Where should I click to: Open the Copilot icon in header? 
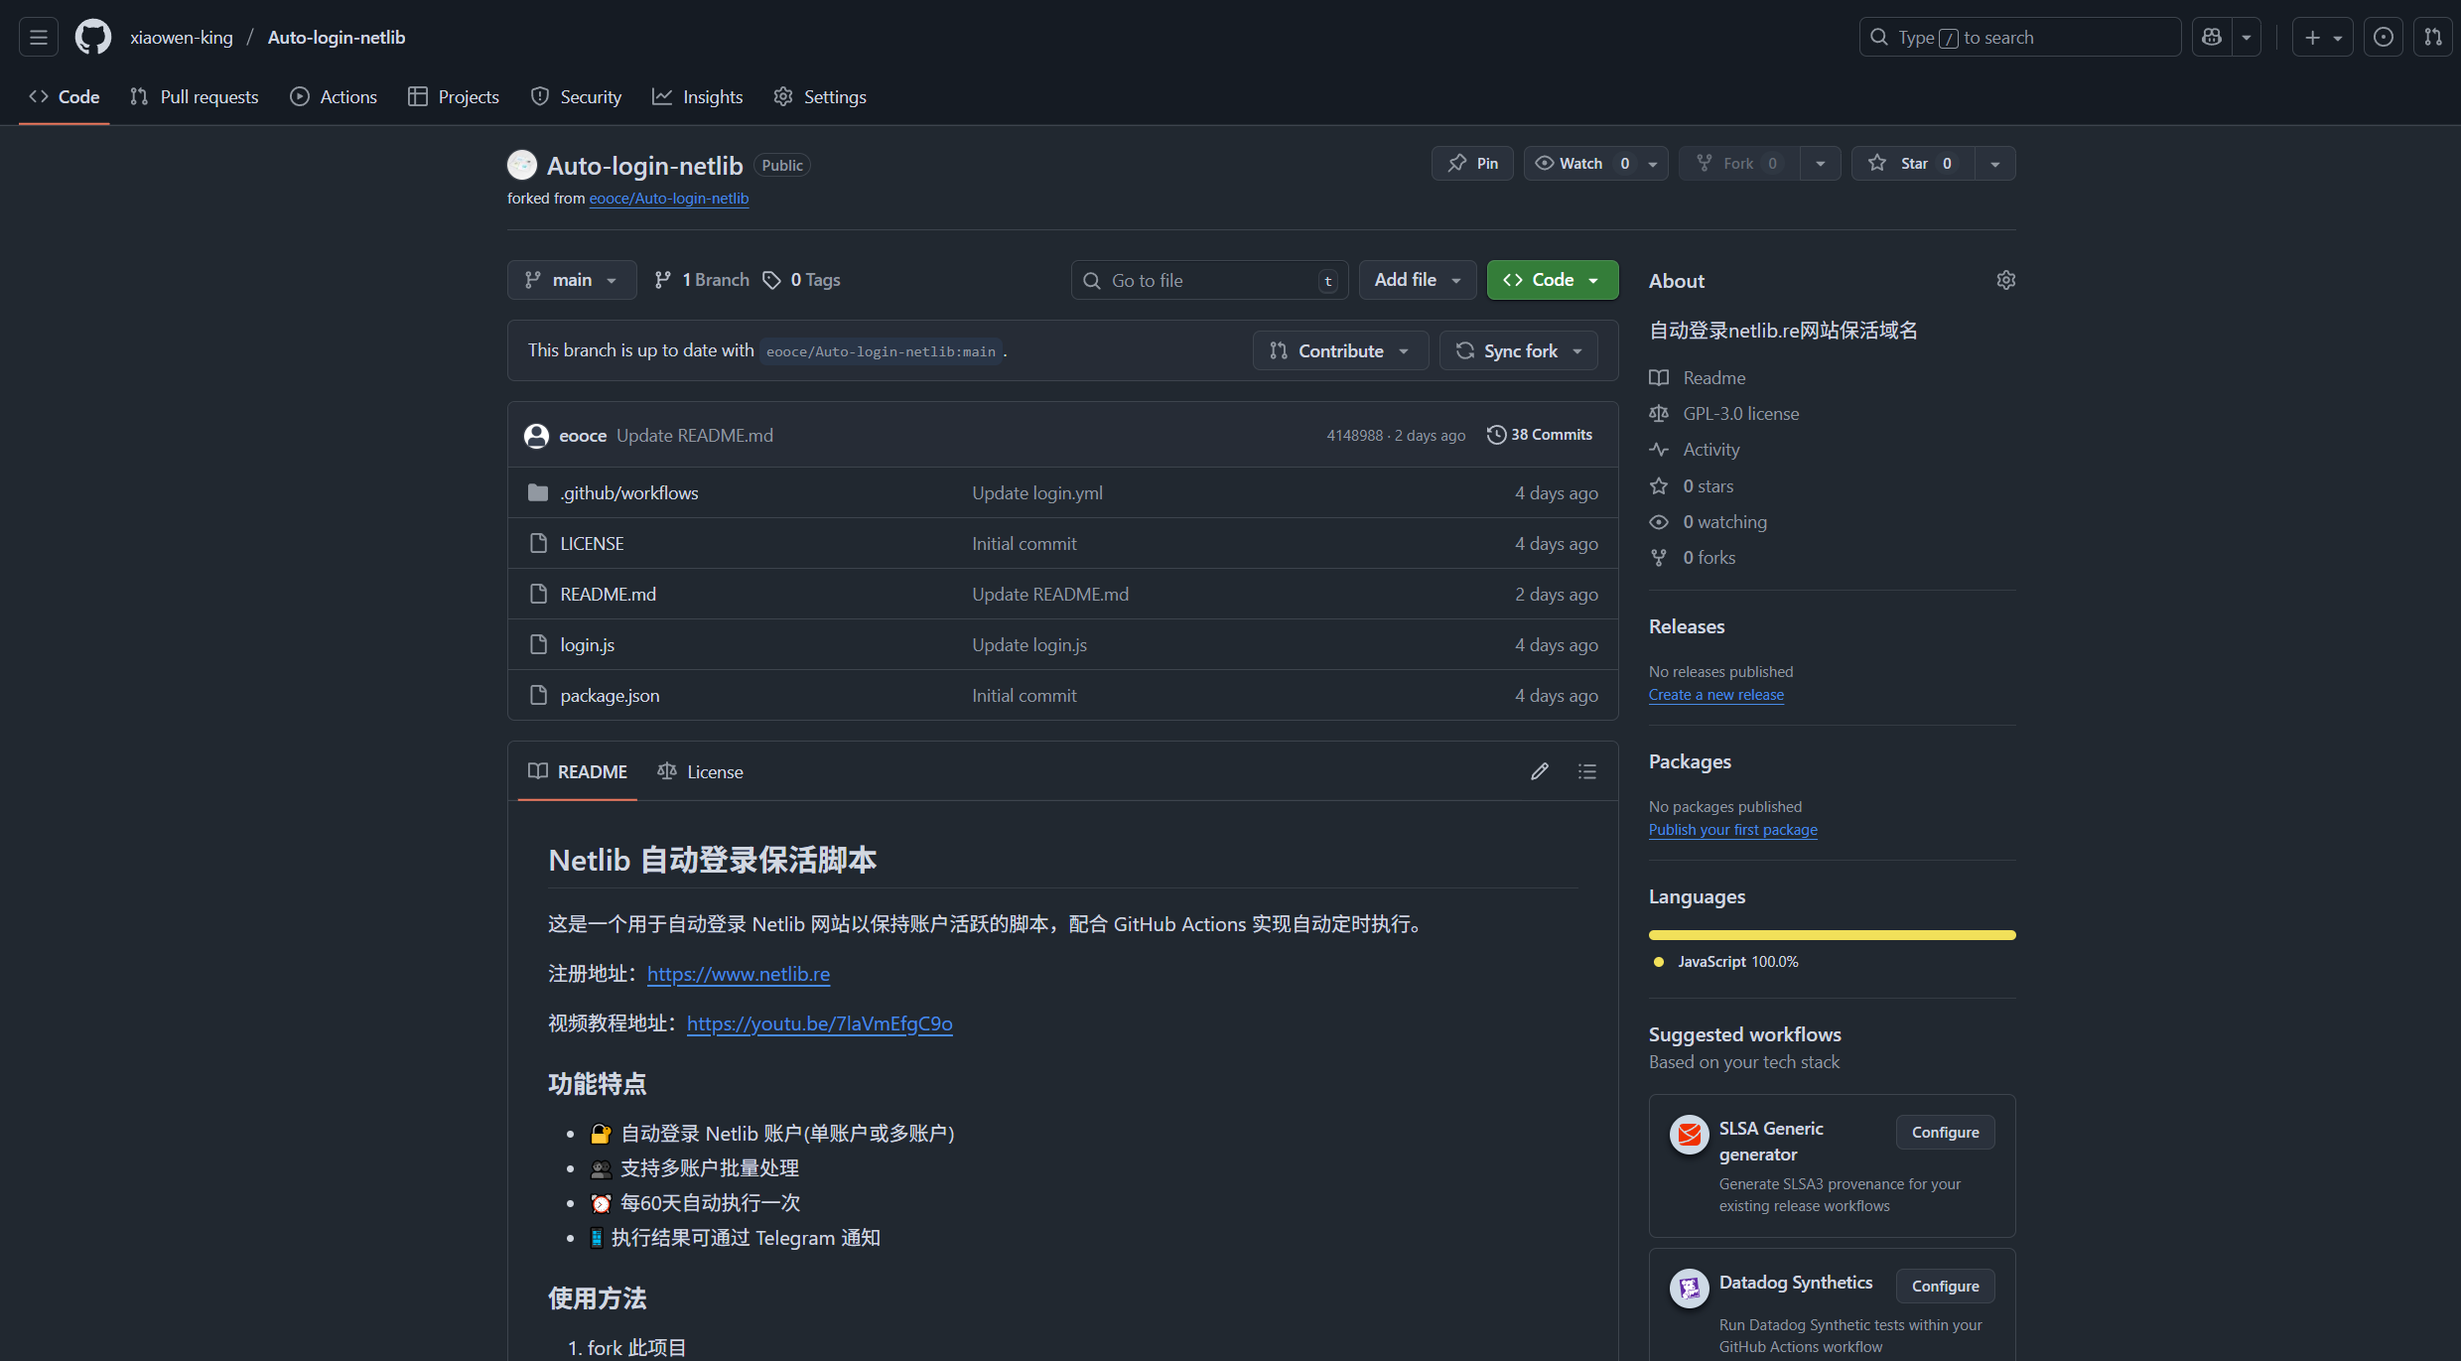coord(2211,38)
